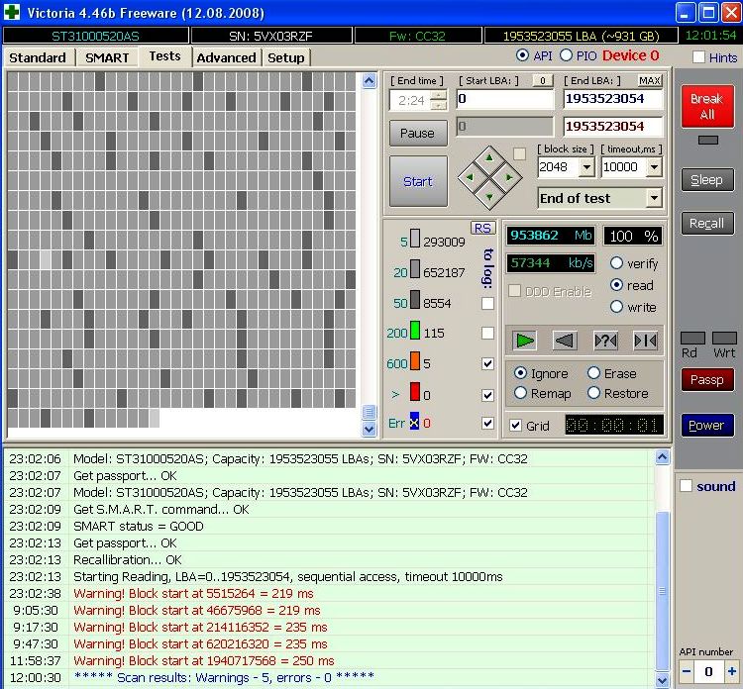Click the orange 600 ms block swatch
Screen dimensions: 743x689
[415, 360]
